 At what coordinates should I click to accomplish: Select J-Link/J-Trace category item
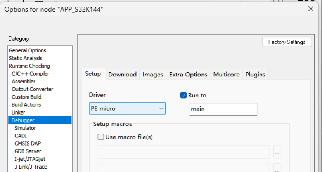(x=31, y=167)
